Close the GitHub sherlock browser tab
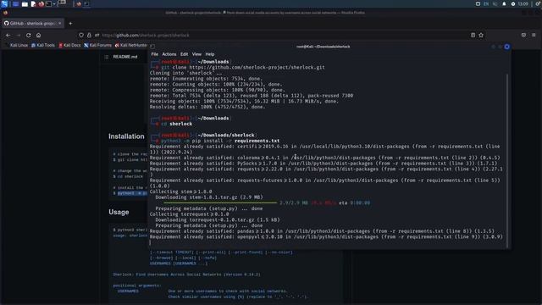The width and height of the screenshot is (542, 305). (60, 23)
